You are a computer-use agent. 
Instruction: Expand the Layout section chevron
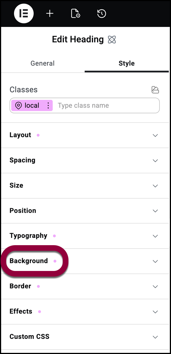(155, 135)
